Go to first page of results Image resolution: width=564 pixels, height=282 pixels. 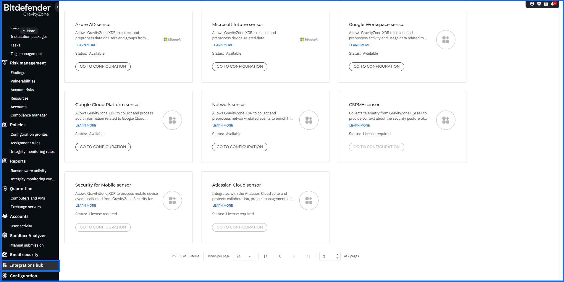(266, 256)
